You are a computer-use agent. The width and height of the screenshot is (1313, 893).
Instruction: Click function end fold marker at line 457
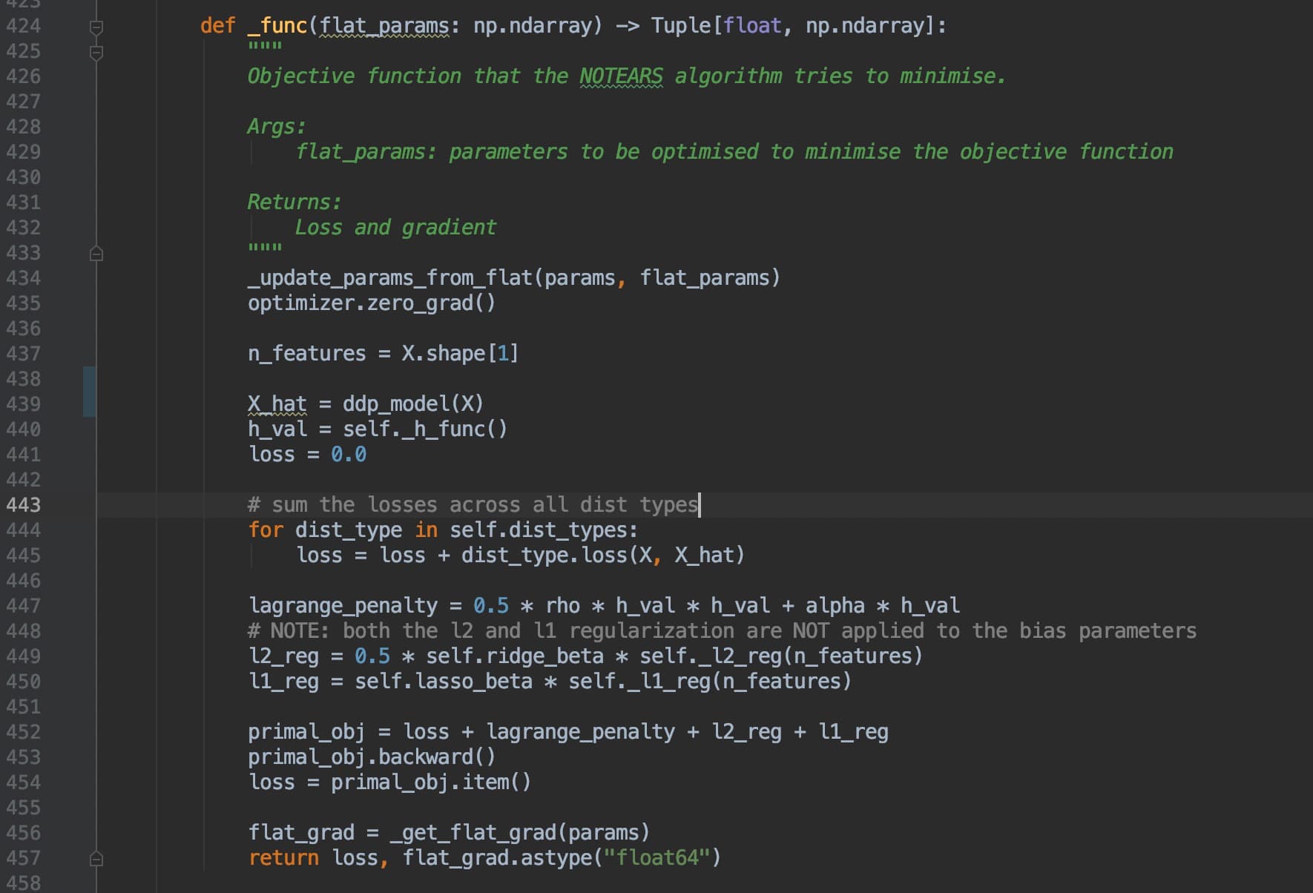[x=96, y=859]
